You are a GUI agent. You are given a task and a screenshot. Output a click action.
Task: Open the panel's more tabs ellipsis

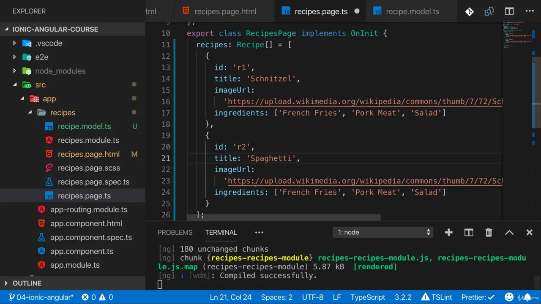(x=259, y=232)
